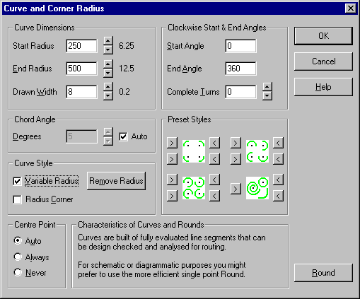This screenshot has height=299, width=360.
Task: Click the Drawn Width input field
Action: click(x=81, y=92)
